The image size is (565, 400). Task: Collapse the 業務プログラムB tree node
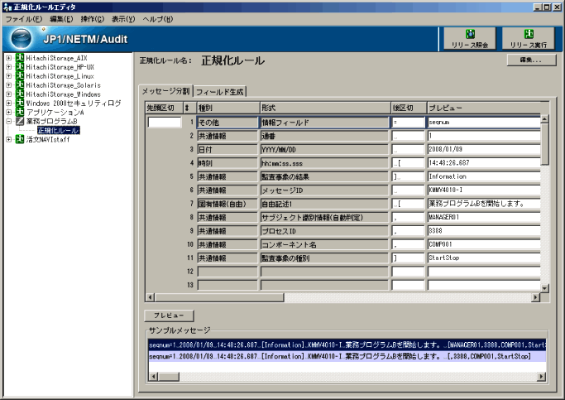point(8,122)
